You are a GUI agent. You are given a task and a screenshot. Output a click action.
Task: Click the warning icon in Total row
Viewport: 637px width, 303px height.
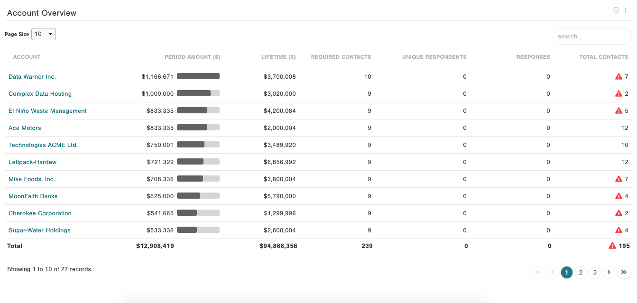pos(612,246)
